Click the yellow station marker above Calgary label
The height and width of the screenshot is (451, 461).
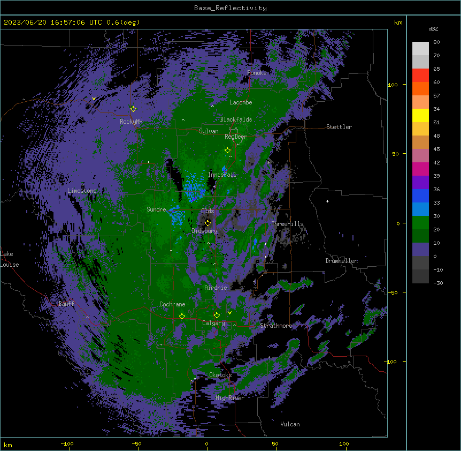[x=217, y=315]
